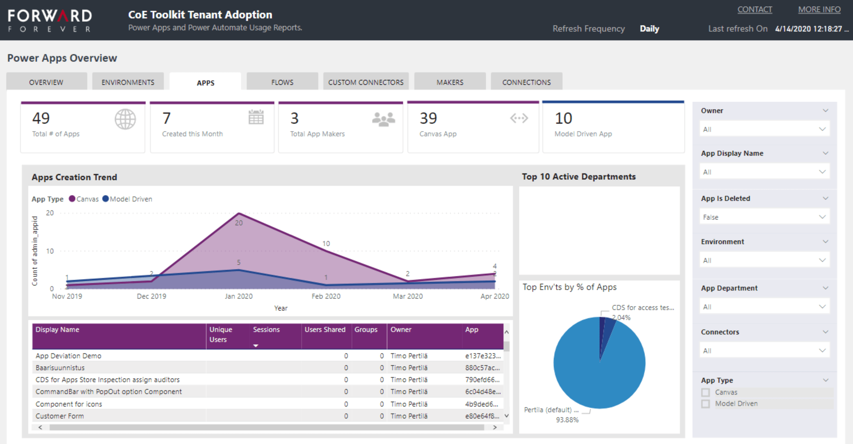Switch to the Flows tab
The width and height of the screenshot is (853, 444).
pos(283,82)
